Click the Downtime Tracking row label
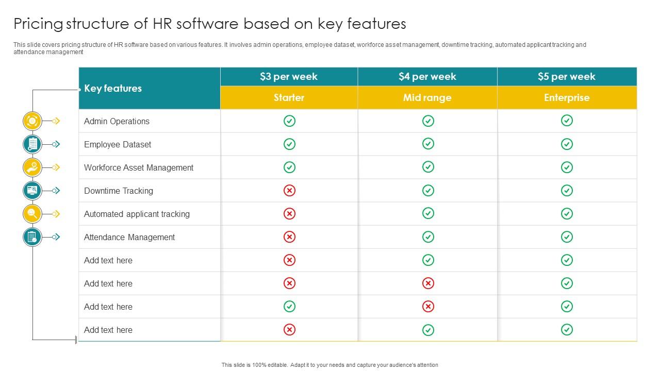The image size is (660, 371). (x=119, y=191)
